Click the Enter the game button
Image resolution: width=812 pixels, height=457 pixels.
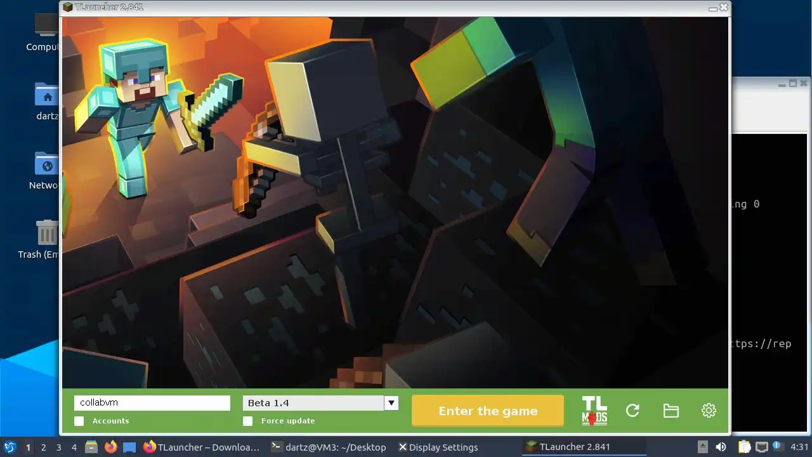(488, 411)
